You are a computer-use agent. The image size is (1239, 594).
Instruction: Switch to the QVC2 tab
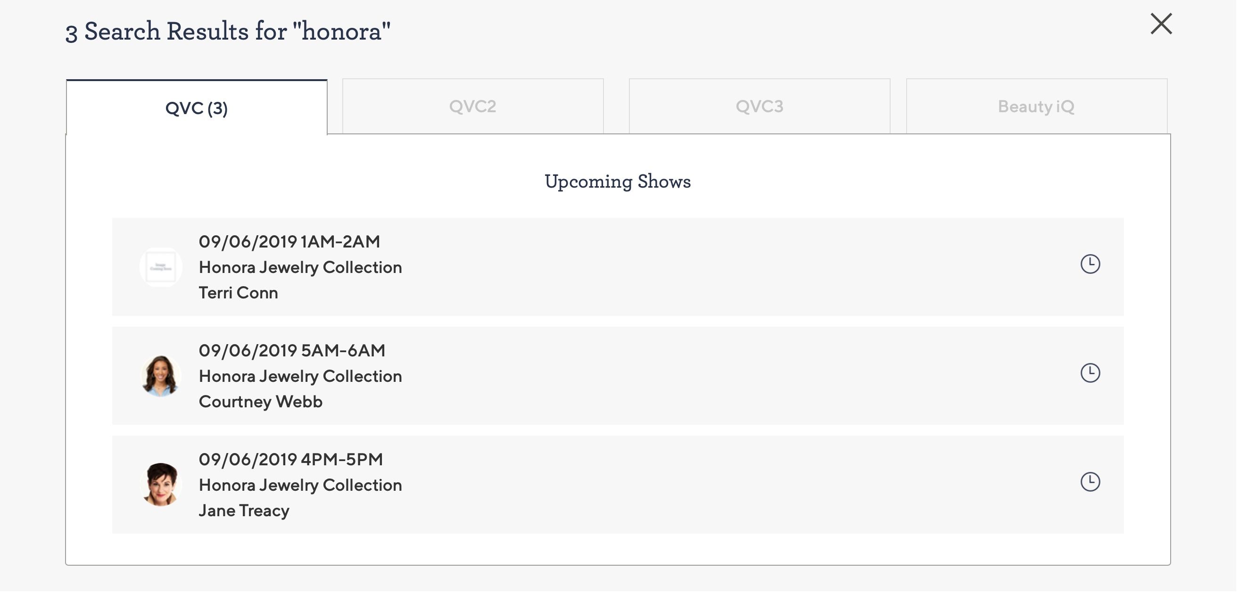(472, 106)
